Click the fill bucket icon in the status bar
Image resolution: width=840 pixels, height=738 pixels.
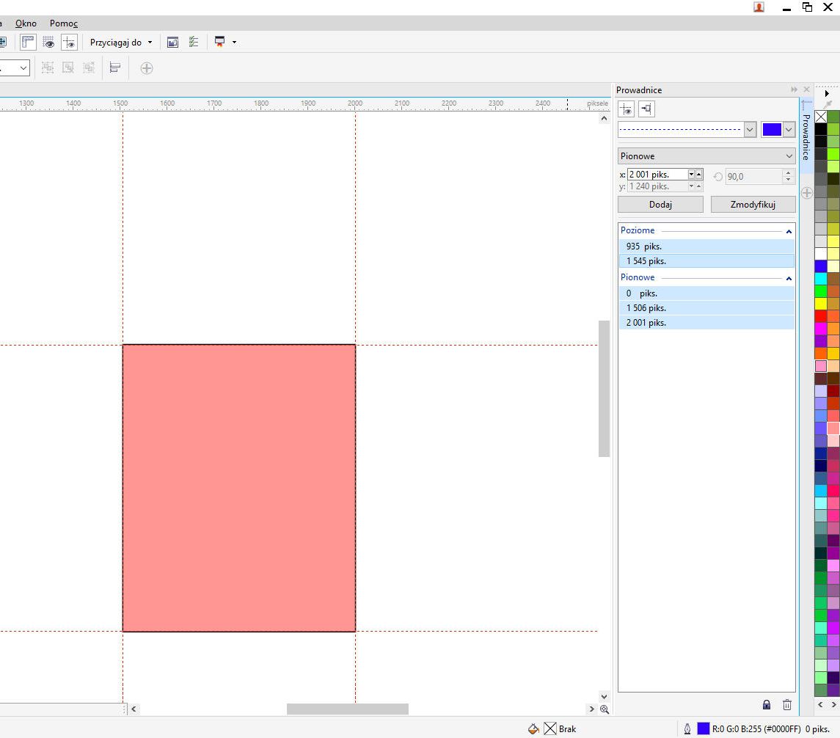coord(533,729)
